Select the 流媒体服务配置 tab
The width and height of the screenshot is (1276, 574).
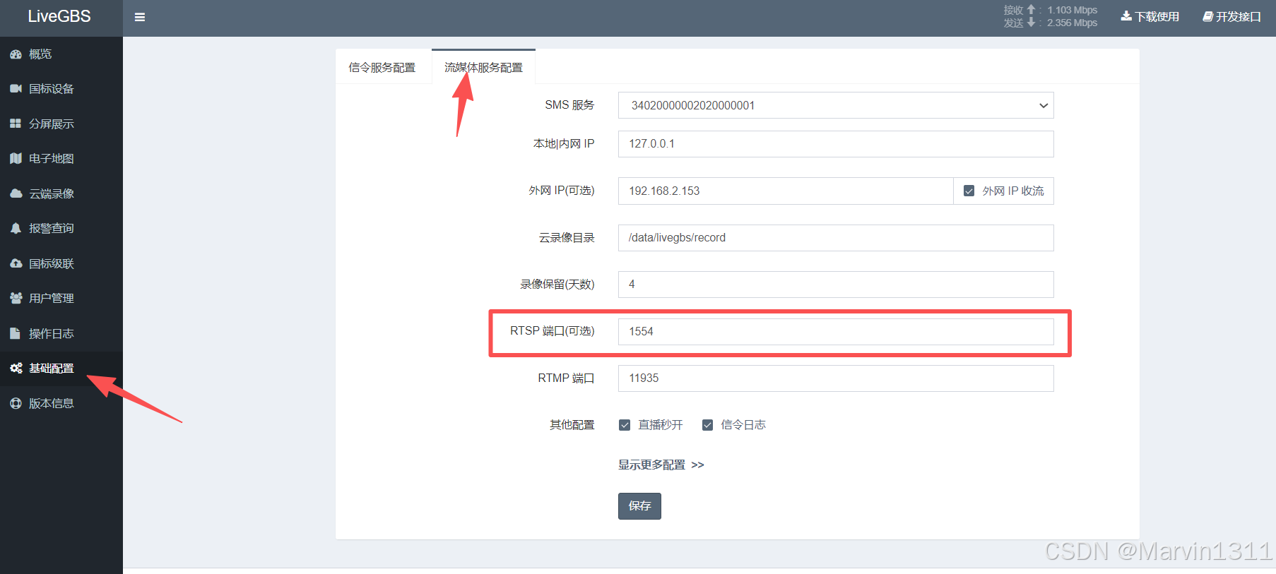click(483, 68)
